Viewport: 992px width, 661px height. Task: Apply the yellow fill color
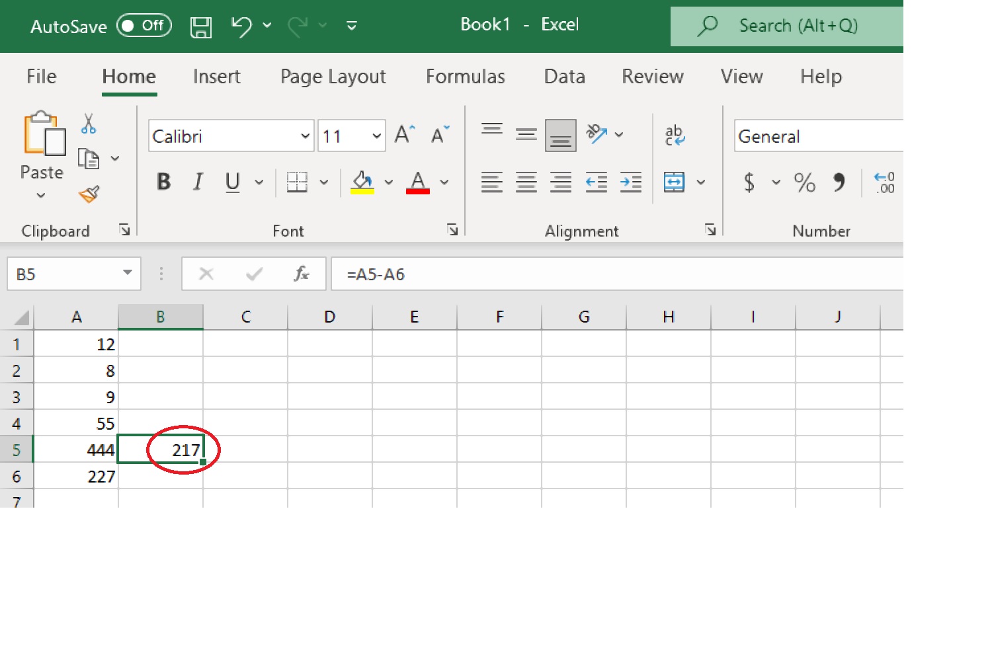pos(362,182)
